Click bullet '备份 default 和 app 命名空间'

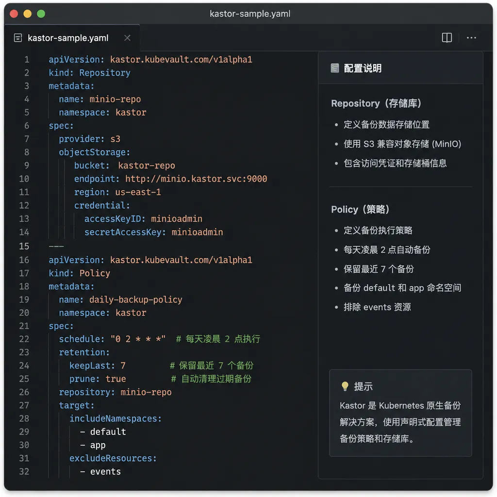click(x=402, y=288)
